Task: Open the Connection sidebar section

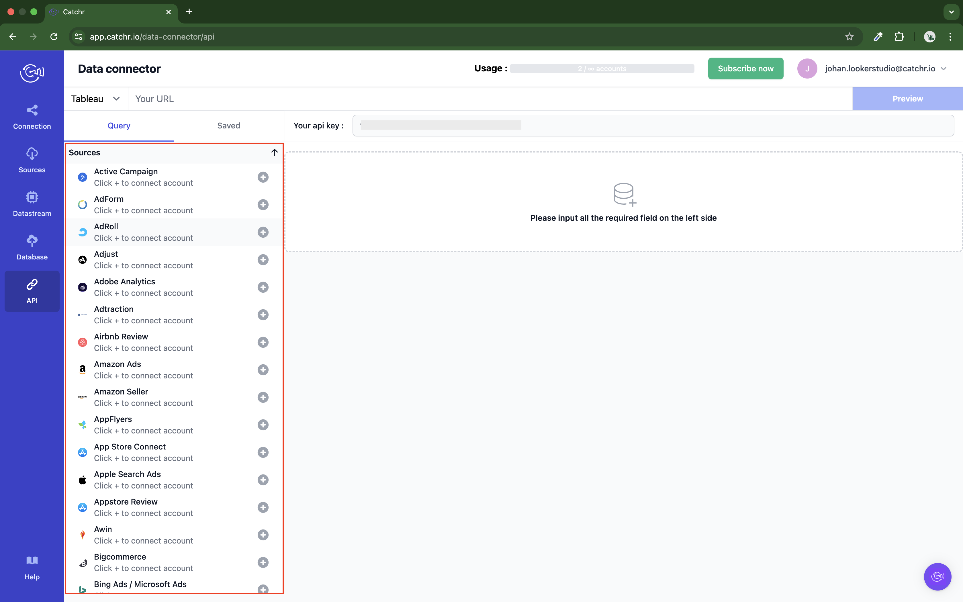Action: [32, 117]
